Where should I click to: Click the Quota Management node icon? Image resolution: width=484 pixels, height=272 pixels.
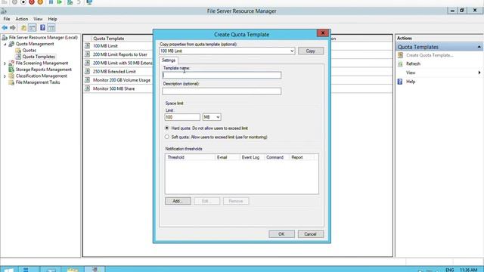pyautogui.click(x=11, y=44)
